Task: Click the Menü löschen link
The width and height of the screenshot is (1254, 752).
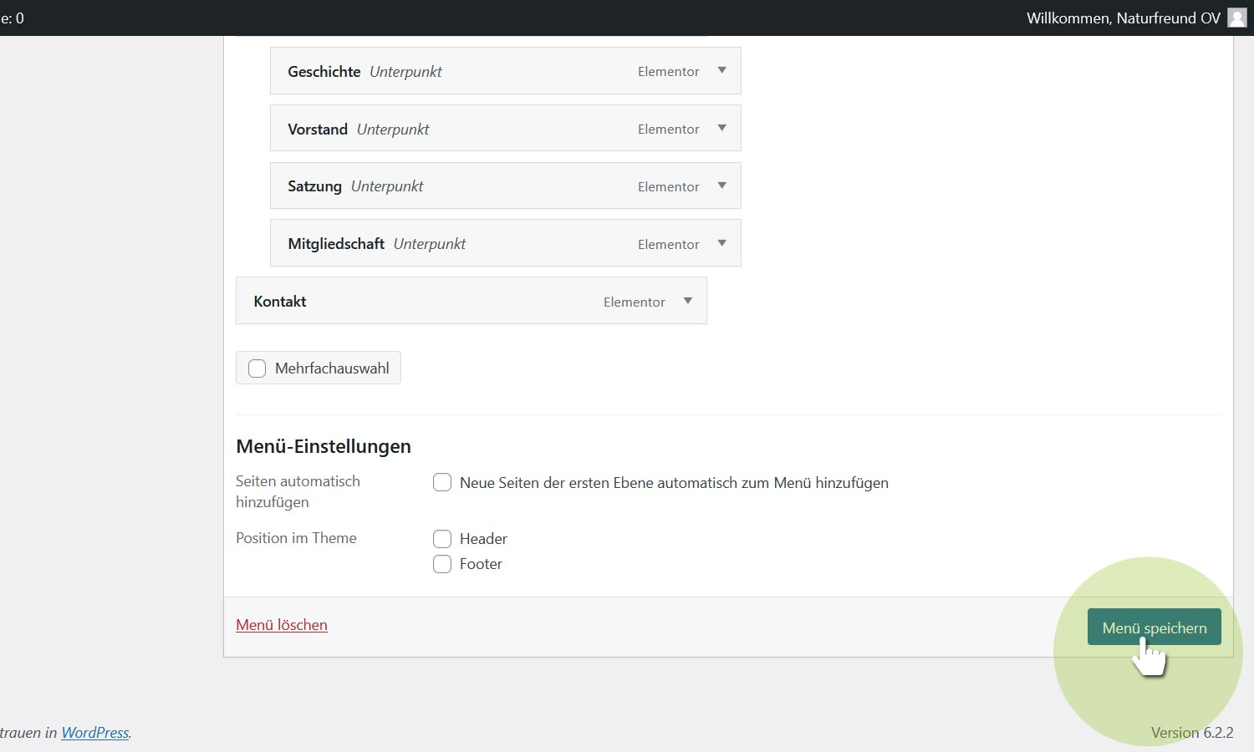Action: click(x=282, y=625)
